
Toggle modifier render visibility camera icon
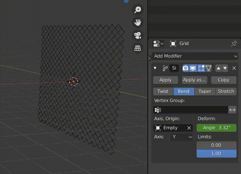coord(185,68)
